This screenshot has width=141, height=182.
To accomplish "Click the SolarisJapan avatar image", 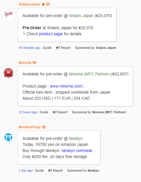I will 8,14.
